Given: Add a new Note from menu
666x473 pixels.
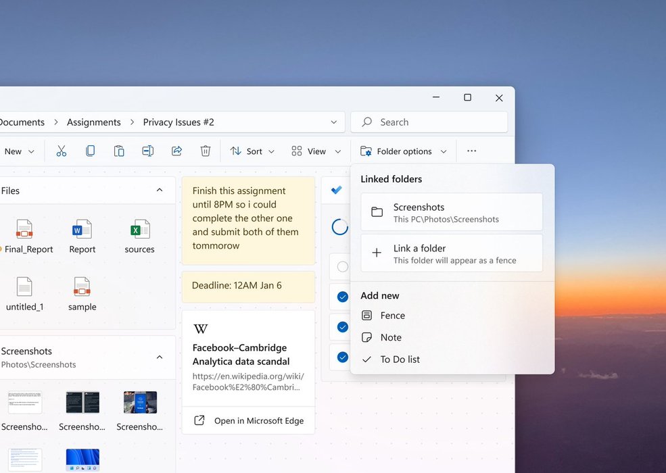Looking at the screenshot, I should tap(390, 337).
